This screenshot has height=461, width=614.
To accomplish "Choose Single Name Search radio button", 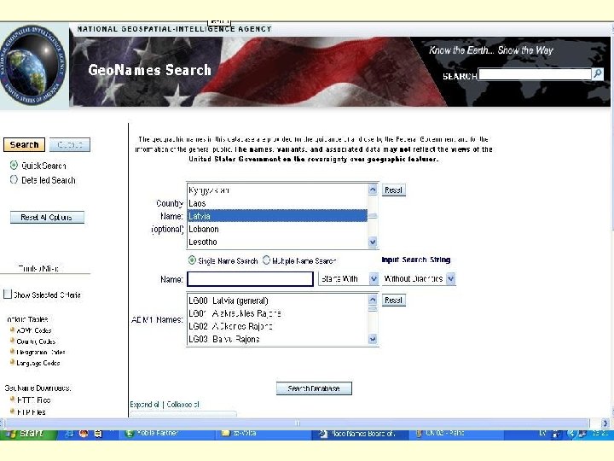I will pos(192,260).
